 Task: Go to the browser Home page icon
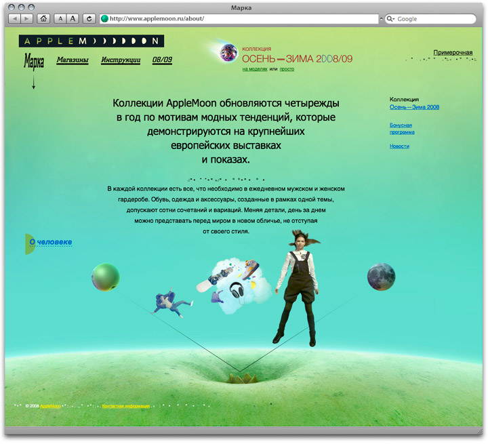pyautogui.click(x=44, y=19)
